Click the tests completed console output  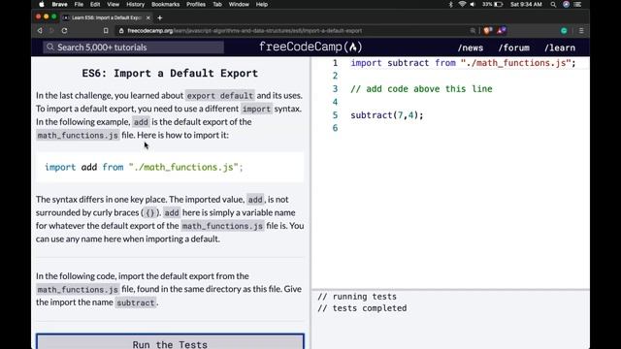362,308
